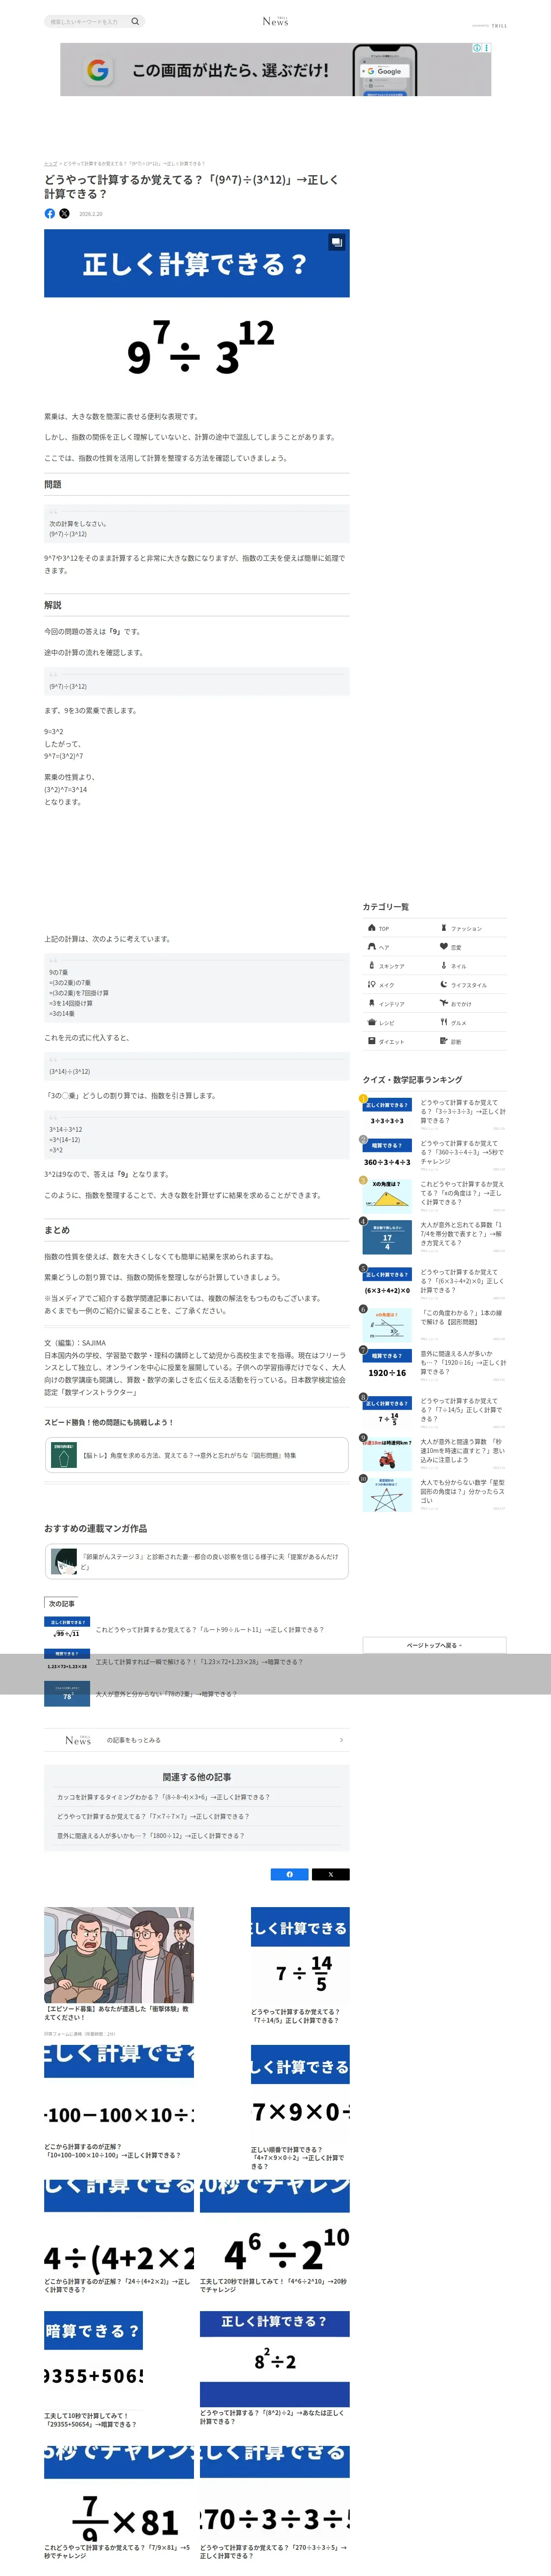
Task: Click the search magnifier icon
Action: coord(135,21)
